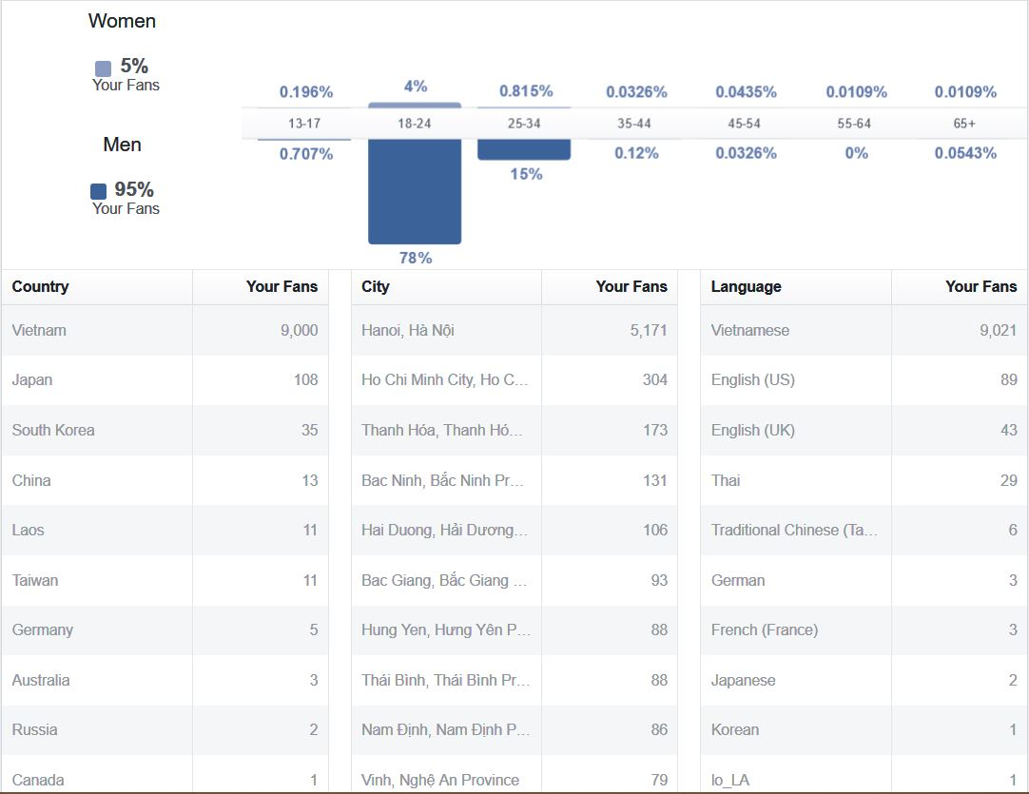Click the 4% women bar for ages 18-24

pos(415,105)
